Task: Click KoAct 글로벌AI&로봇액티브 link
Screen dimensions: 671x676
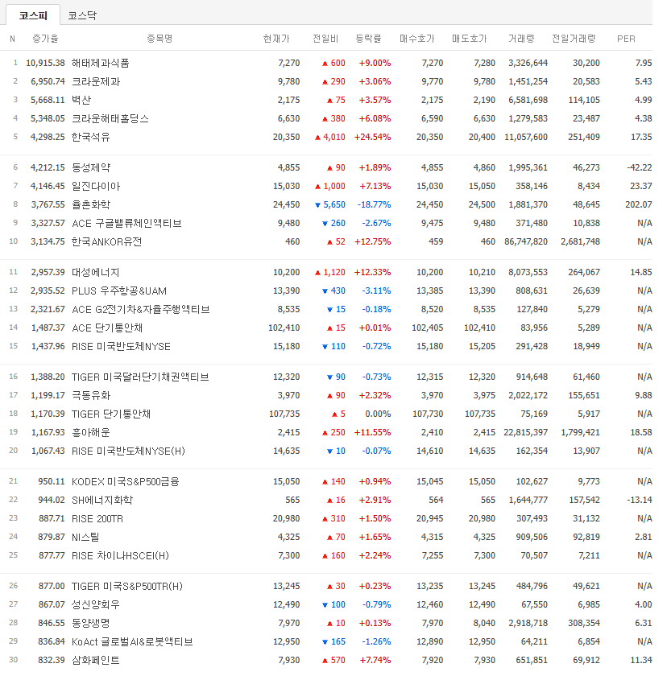Action: pyautogui.click(x=132, y=642)
